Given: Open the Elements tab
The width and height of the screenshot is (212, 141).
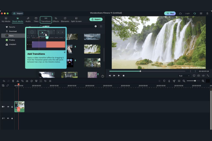Looking at the screenshot, I should [x=65, y=20].
